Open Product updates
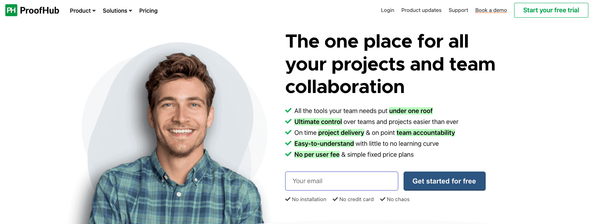The height and width of the screenshot is (224, 594). 421,10
